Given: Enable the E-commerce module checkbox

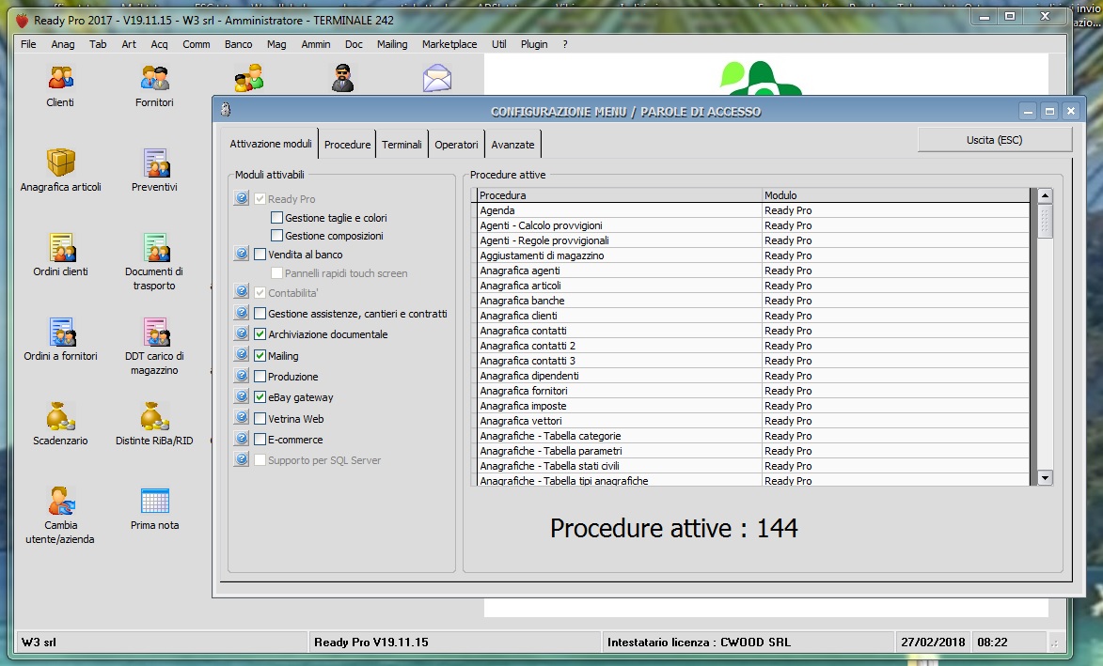Looking at the screenshot, I should pyautogui.click(x=260, y=440).
